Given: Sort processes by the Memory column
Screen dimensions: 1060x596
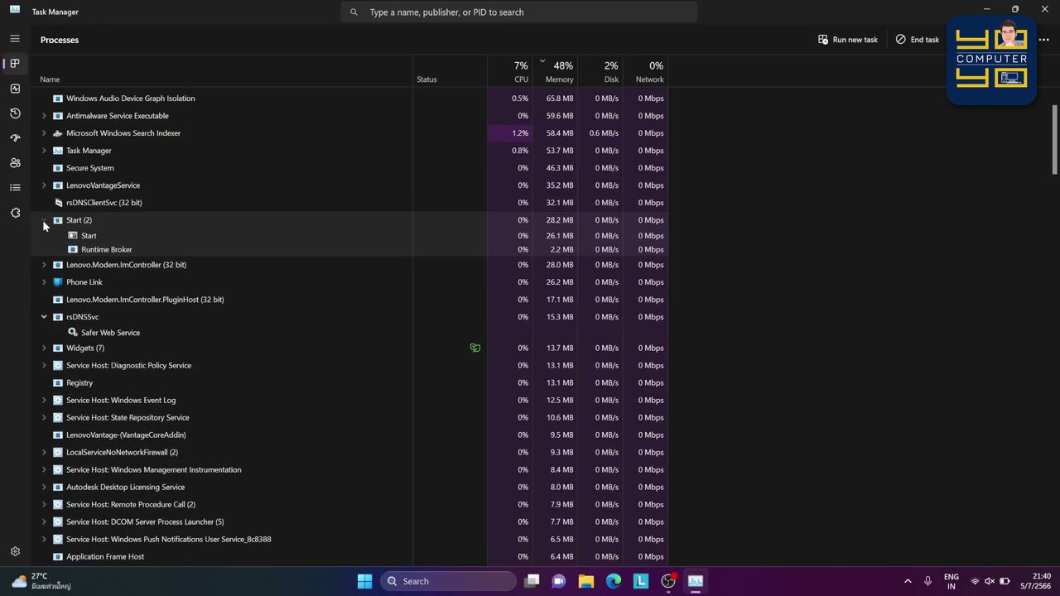Looking at the screenshot, I should point(555,72).
